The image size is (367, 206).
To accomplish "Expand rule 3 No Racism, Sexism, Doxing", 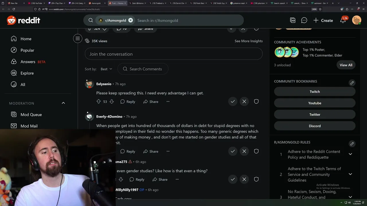I will [350, 197].
